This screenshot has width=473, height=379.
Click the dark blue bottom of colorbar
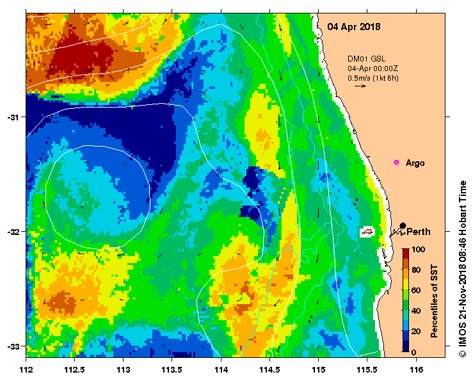tap(405, 346)
